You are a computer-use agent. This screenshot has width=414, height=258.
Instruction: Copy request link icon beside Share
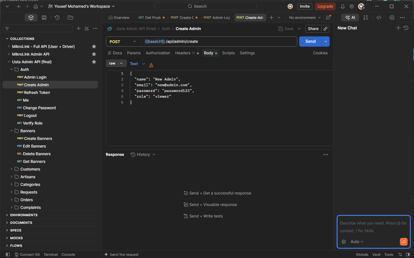click(325, 29)
